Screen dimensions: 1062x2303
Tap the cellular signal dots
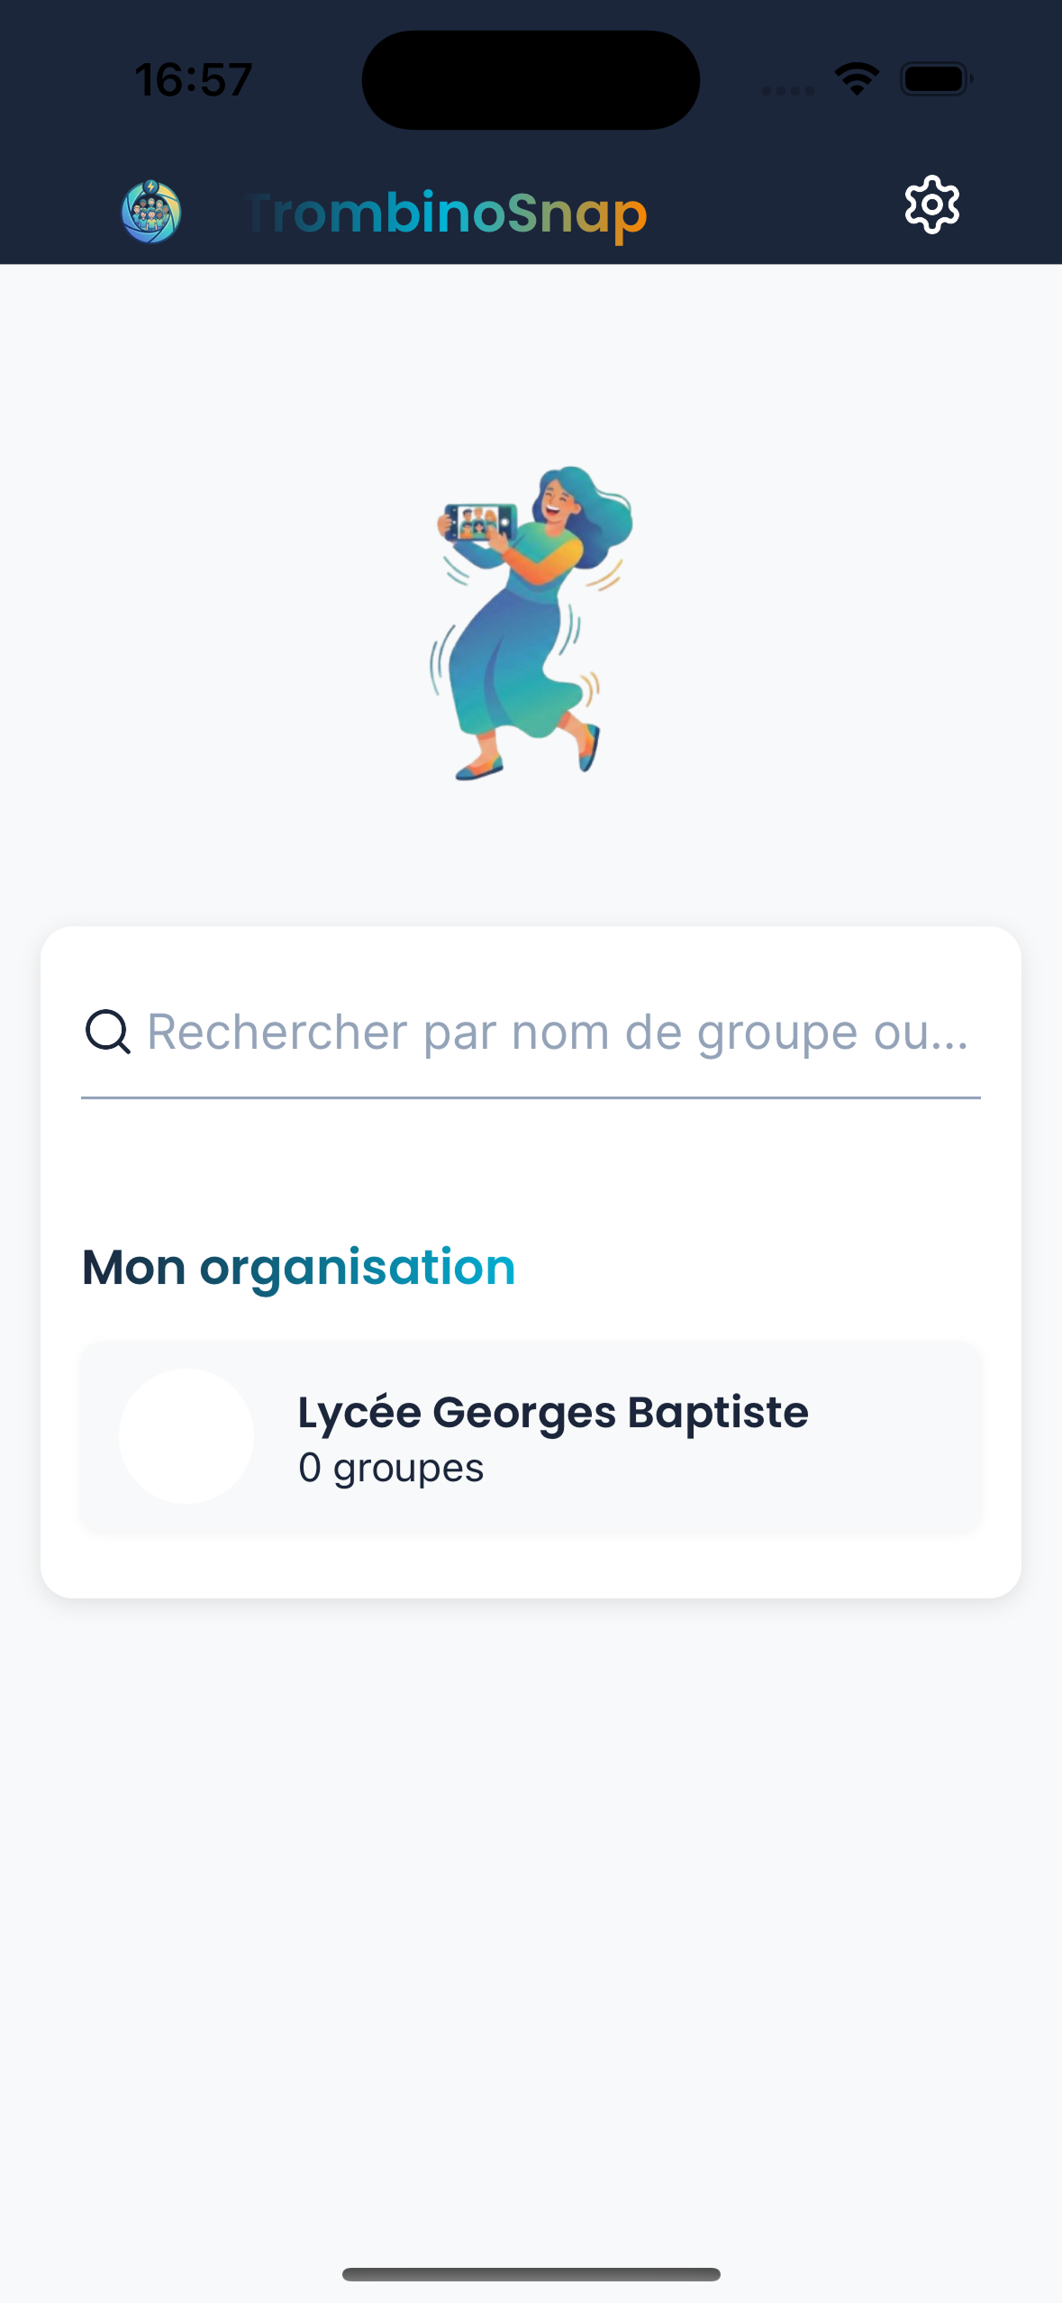tap(788, 90)
